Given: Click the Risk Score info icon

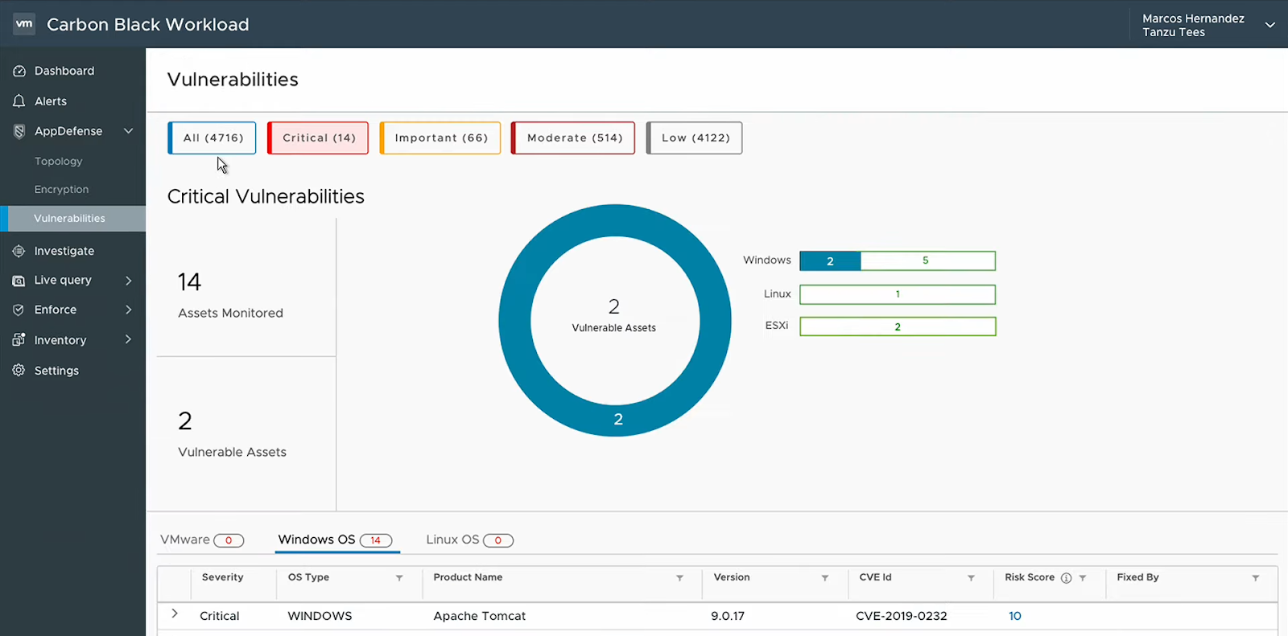Looking at the screenshot, I should (x=1066, y=578).
